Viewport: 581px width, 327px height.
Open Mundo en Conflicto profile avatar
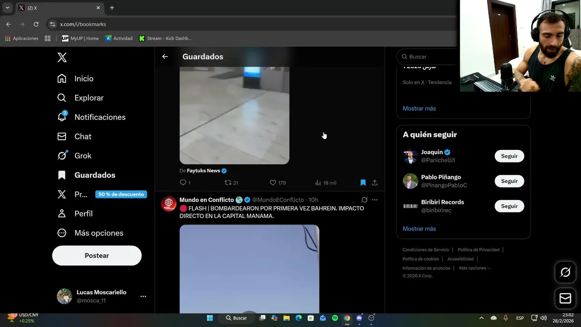(168, 204)
